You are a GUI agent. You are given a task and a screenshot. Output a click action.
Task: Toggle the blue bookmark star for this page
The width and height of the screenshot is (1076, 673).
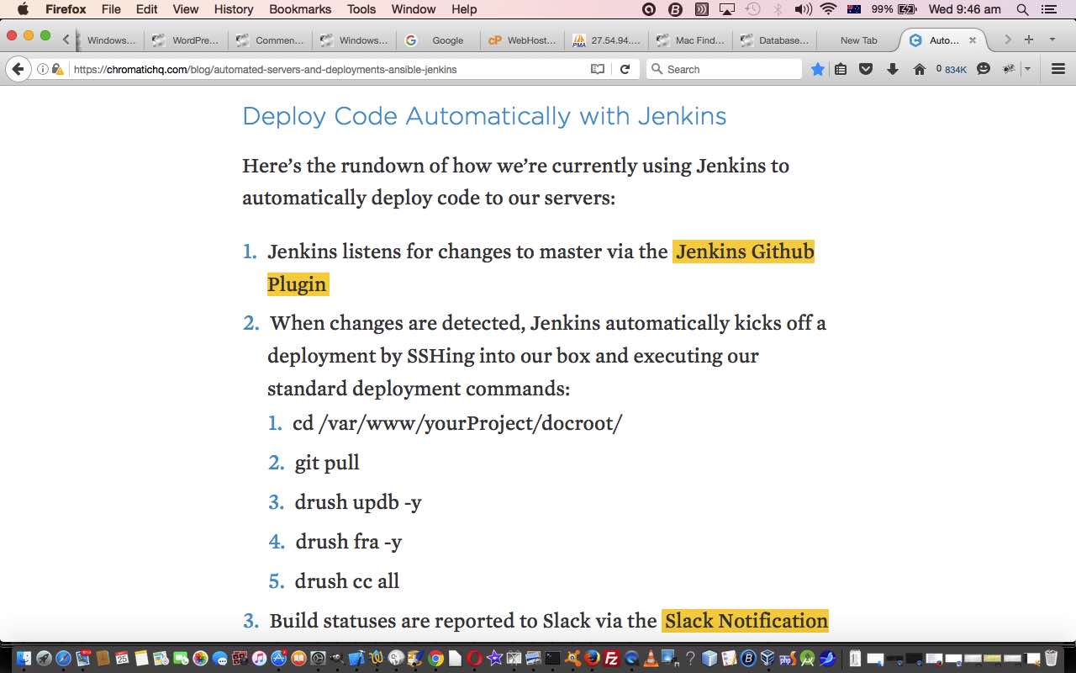click(x=817, y=69)
